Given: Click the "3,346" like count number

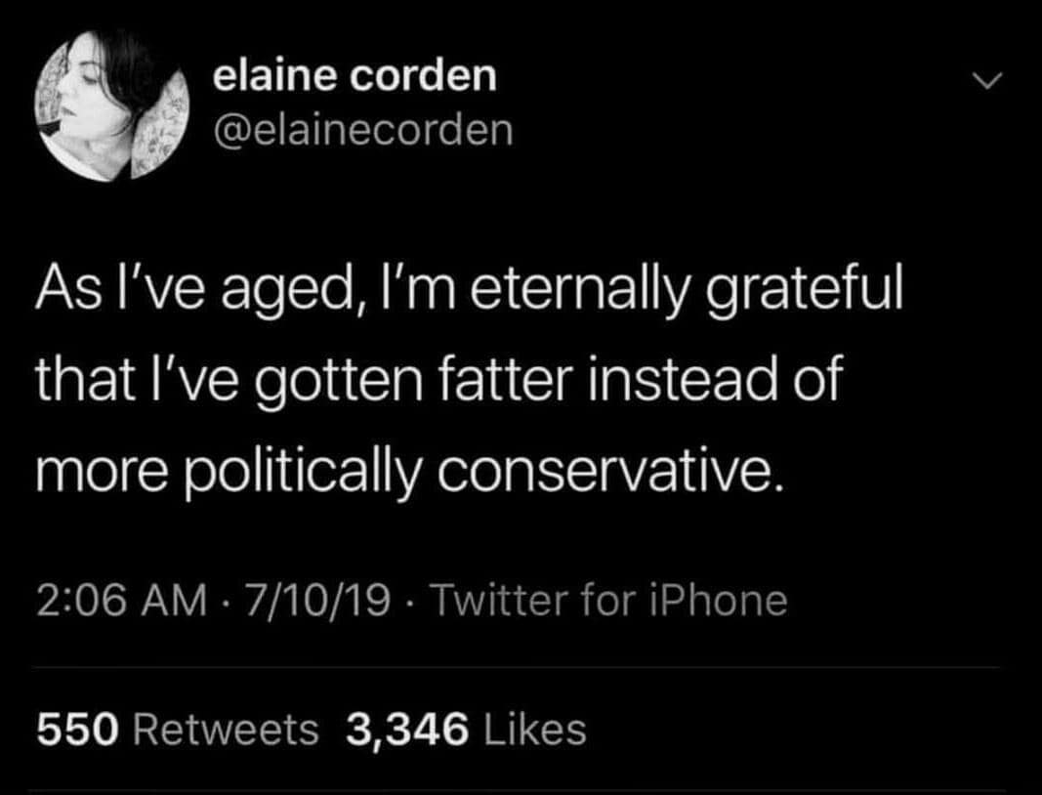Looking at the screenshot, I should pyautogui.click(x=408, y=728).
